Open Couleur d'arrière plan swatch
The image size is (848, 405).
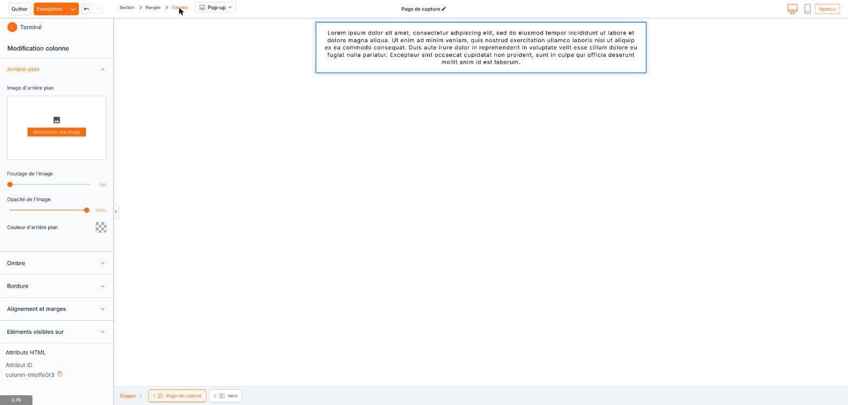[101, 227]
